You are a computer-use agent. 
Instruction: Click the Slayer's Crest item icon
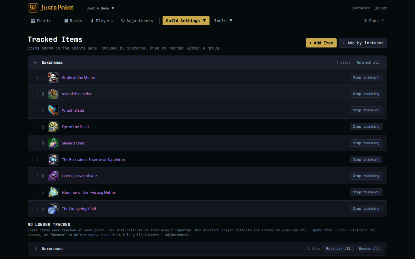[53, 143]
